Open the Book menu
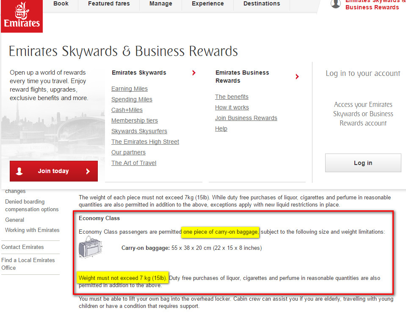Image resolution: width=406 pixels, height=313 pixels. 61,4
